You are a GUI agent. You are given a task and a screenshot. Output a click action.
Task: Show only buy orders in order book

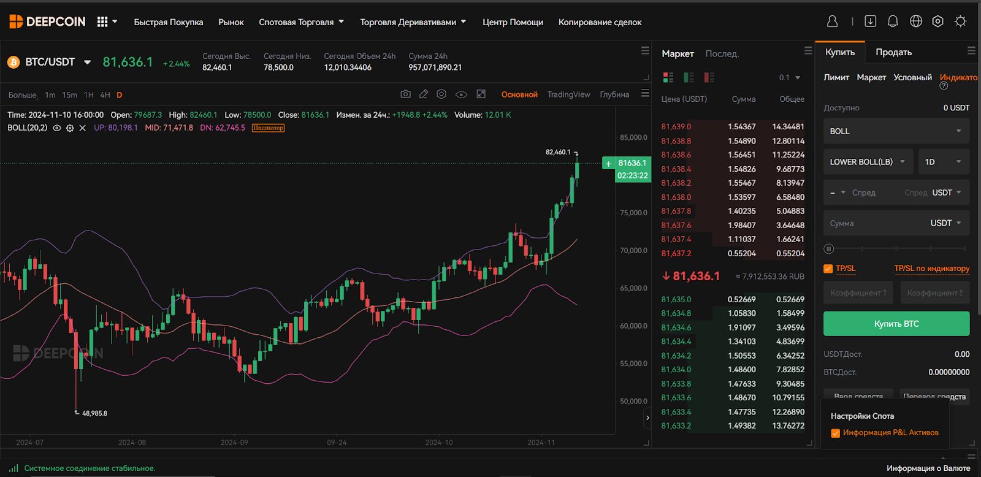click(x=689, y=77)
